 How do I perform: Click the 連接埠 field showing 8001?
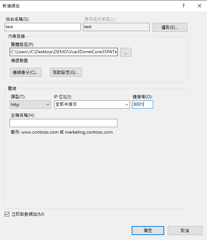[143, 104]
